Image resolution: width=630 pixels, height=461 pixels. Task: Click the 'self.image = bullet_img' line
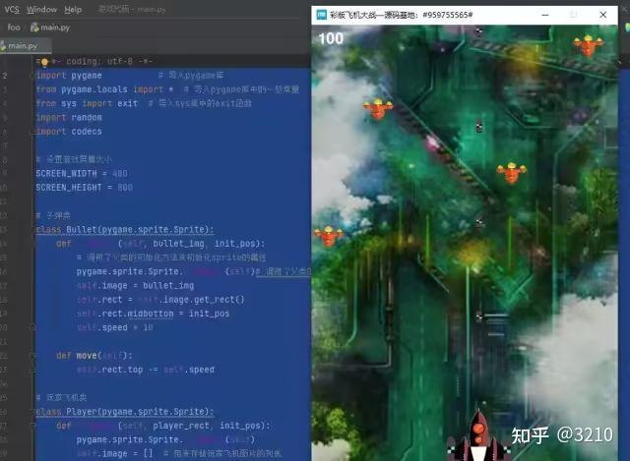tap(136, 286)
